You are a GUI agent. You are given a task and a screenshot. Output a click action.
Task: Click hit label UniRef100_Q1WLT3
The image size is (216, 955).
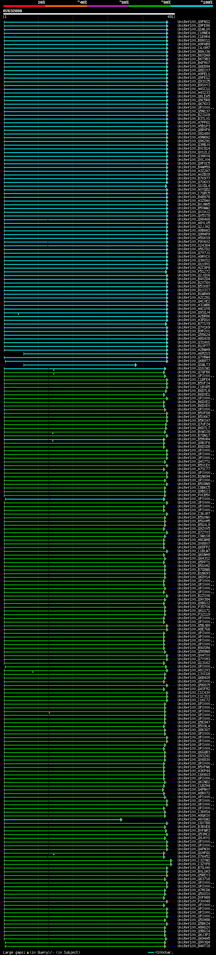pyautogui.click(x=194, y=365)
